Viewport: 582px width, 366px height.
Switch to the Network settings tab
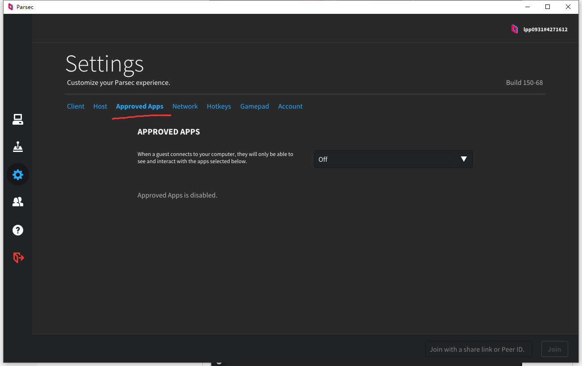(185, 106)
